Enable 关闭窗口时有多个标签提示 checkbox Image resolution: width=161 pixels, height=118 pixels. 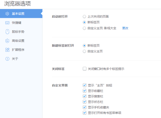(85, 69)
